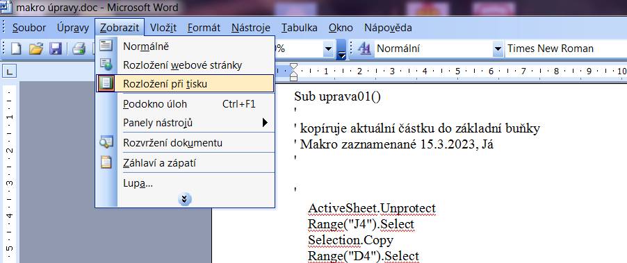
Task: Click the Open folder toolbar icon
Action: pyautogui.click(x=36, y=49)
